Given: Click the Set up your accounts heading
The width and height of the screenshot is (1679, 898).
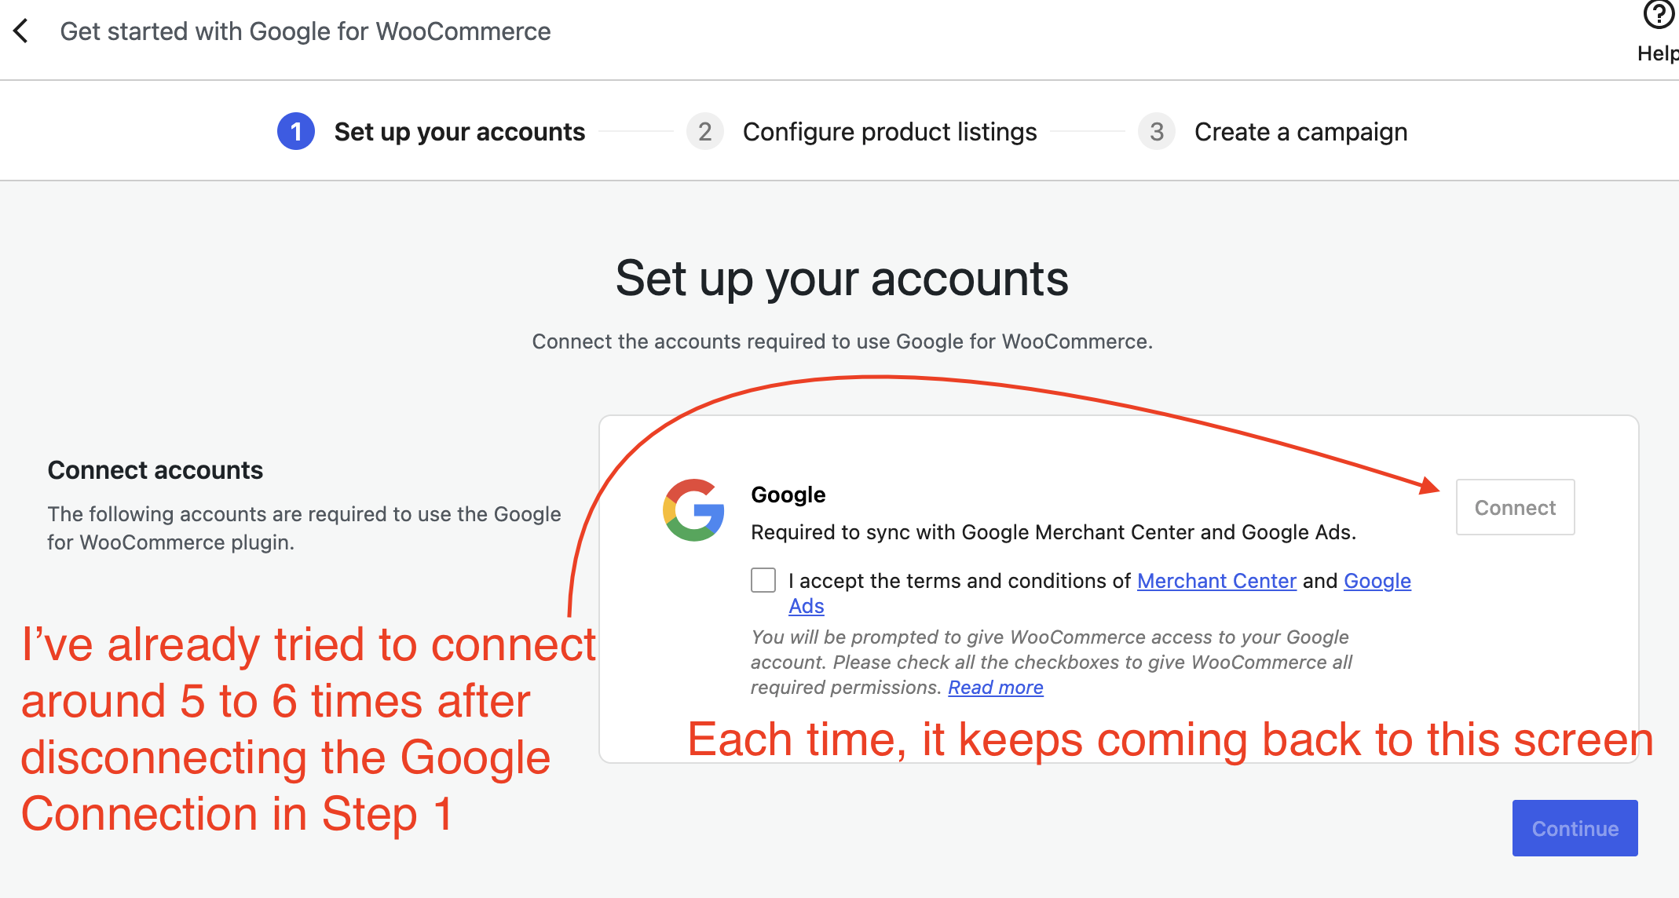Looking at the screenshot, I should point(842,279).
